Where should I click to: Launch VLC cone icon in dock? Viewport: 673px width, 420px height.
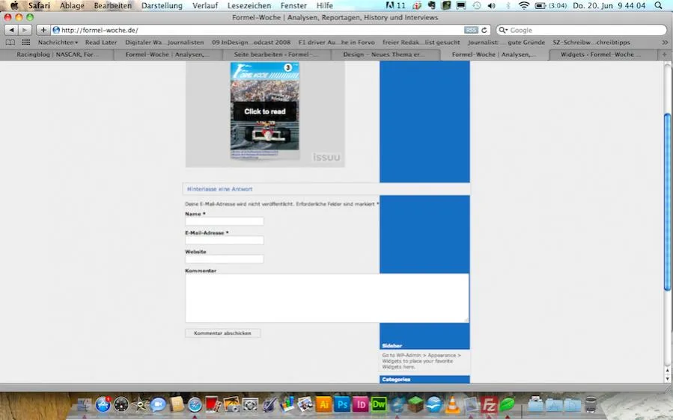(452, 404)
